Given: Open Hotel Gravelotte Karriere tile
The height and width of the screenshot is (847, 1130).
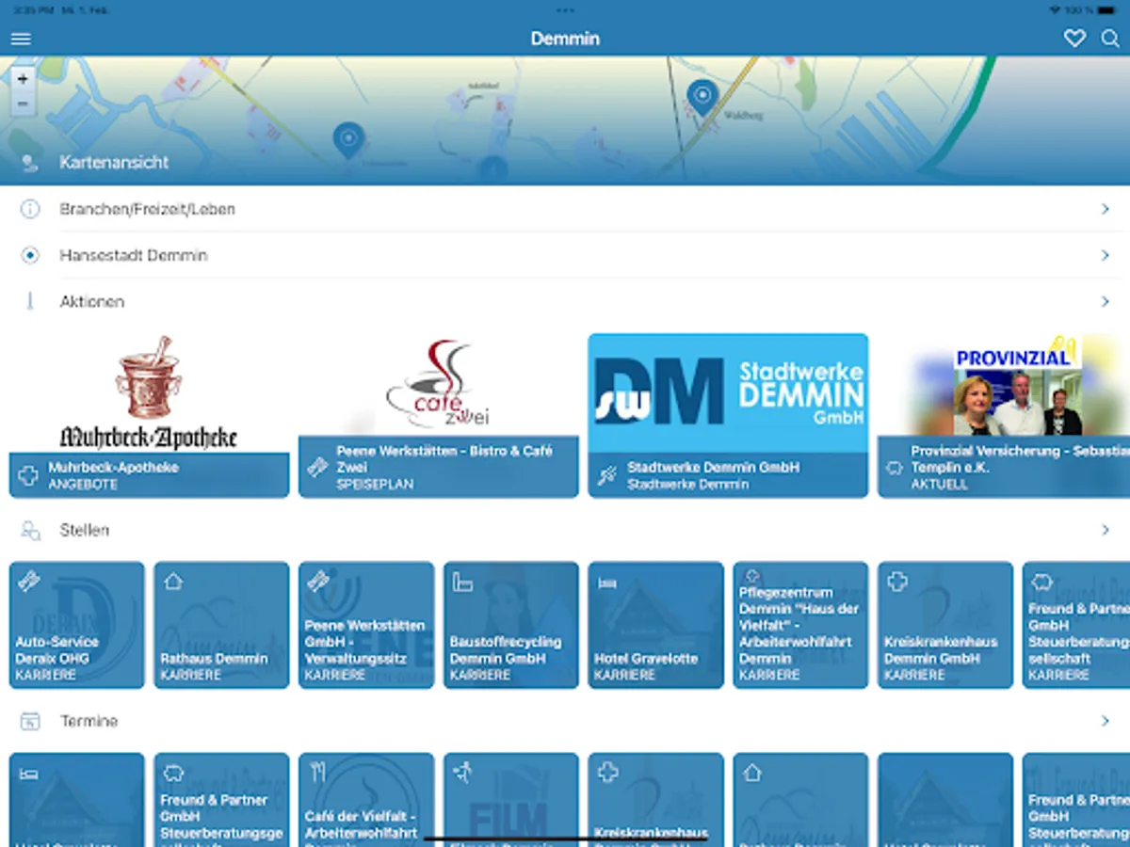Looking at the screenshot, I should 656,625.
